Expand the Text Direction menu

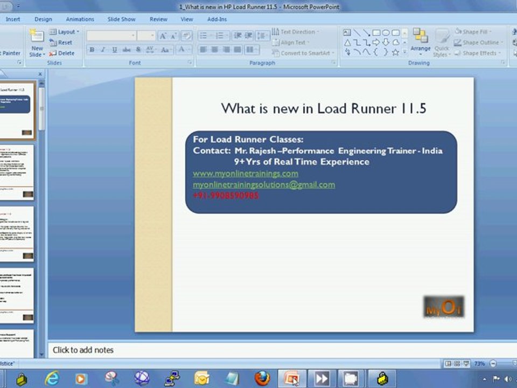coord(296,32)
